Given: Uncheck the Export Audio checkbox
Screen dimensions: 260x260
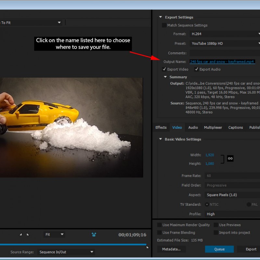Looking at the screenshot, I should tap(196, 69).
